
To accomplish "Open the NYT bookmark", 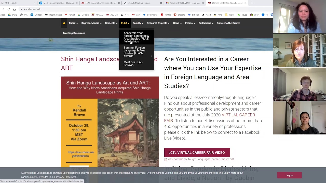I will [x=125, y=15].
